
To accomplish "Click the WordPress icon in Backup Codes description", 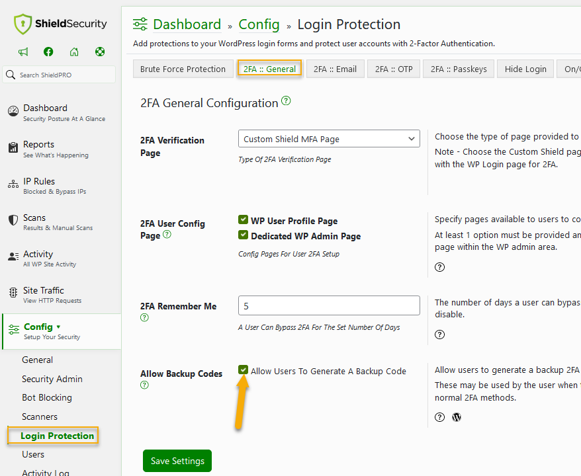I will coord(457,417).
